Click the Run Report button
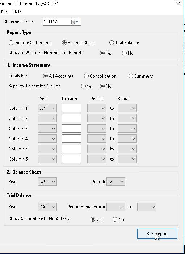The image size is (185, 254). 157,234
